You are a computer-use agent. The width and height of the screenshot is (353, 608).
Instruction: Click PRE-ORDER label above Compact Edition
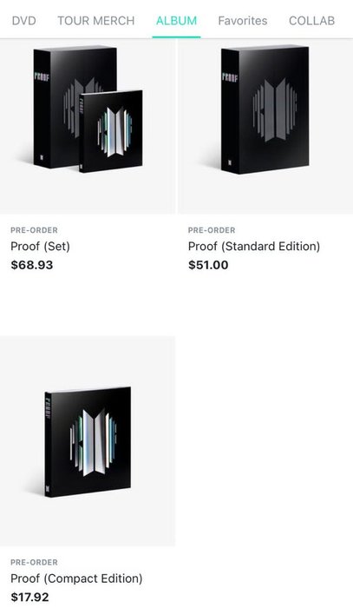[34, 562]
